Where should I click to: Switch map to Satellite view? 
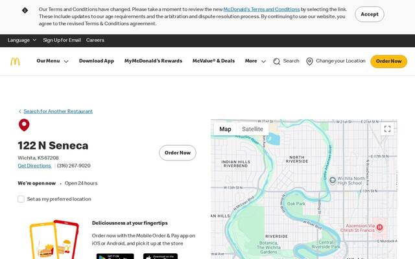[x=252, y=129]
